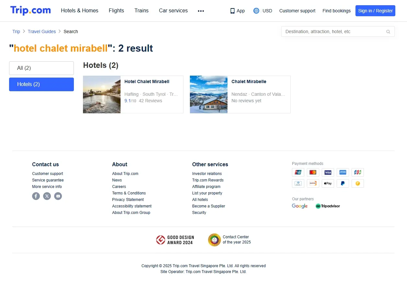The image size is (407, 299).
Task: Open Careers footer link
Action: 119,187
